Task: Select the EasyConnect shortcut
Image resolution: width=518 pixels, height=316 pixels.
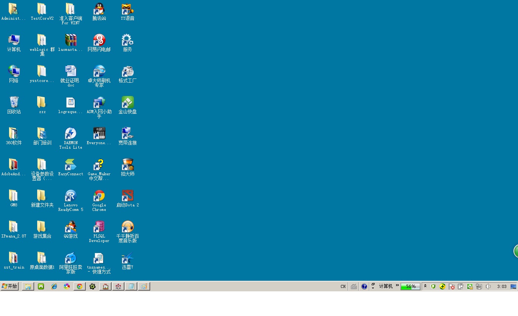Action: pyautogui.click(x=71, y=167)
